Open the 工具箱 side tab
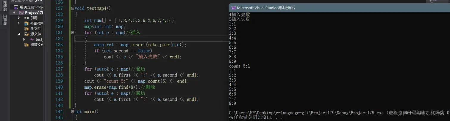Viewport: 450px width, 121px height. tap(5, 20)
